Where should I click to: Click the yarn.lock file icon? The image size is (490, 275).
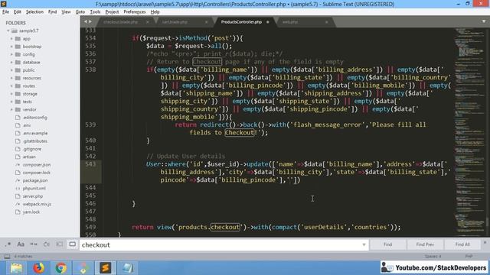point(18,212)
